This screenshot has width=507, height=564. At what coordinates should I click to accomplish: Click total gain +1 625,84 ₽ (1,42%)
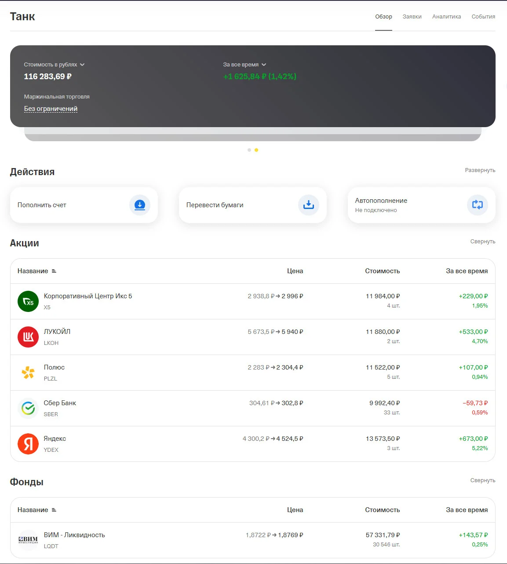point(260,77)
